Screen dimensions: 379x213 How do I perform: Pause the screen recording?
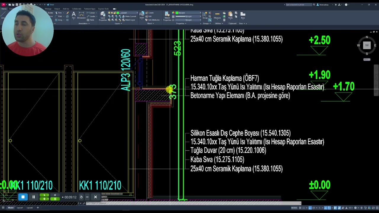tap(33, 197)
